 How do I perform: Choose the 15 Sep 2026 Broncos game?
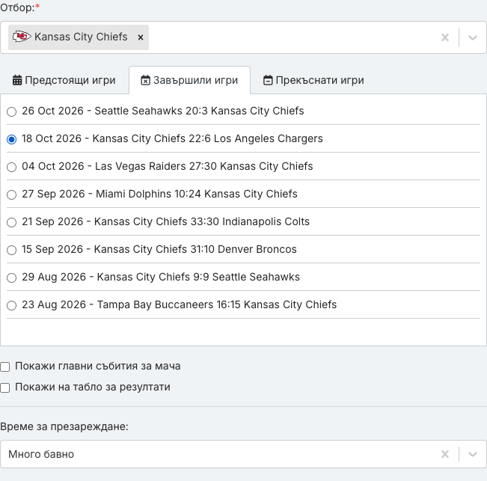click(x=11, y=250)
